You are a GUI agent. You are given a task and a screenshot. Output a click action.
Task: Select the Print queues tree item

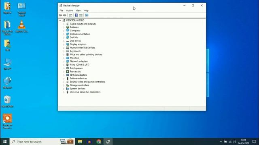(x=76, y=68)
